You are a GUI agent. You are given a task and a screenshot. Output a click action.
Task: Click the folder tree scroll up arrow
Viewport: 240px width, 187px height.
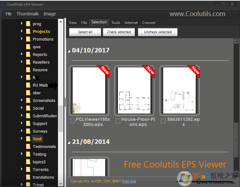coord(61,22)
